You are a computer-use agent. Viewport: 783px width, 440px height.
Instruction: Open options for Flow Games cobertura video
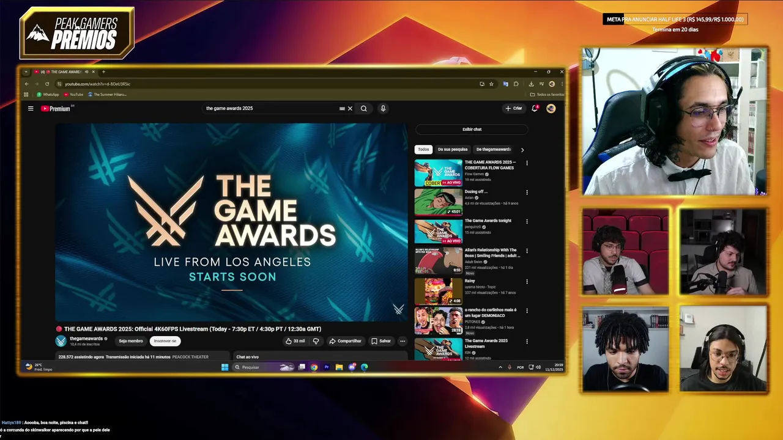coord(527,163)
